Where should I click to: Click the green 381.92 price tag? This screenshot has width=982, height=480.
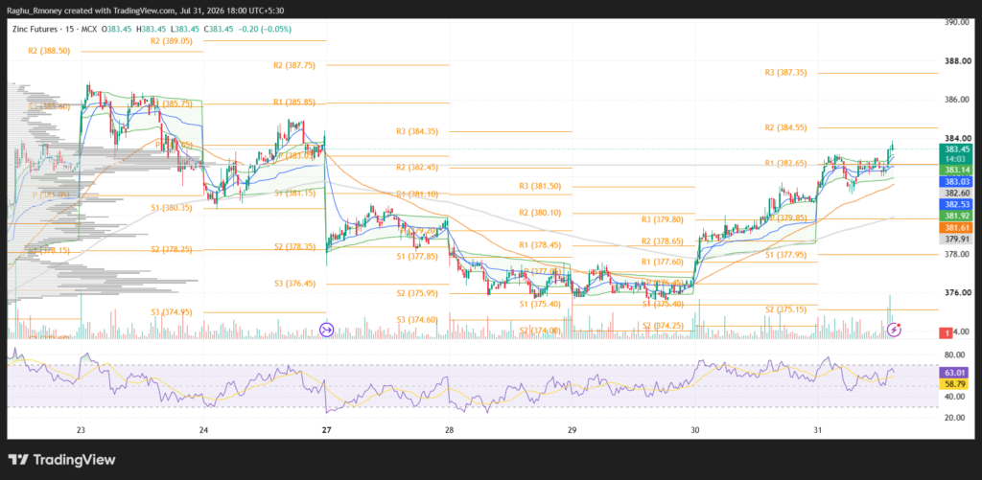click(x=958, y=216)
